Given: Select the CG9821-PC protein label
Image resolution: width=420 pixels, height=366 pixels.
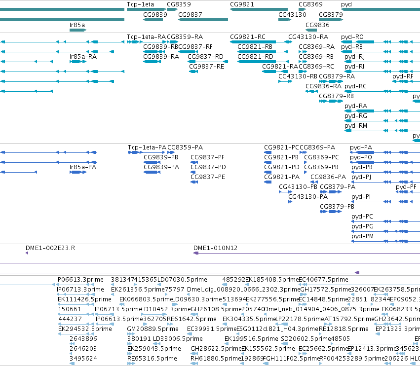Looking at the screenshot, I should coord(281,147).
